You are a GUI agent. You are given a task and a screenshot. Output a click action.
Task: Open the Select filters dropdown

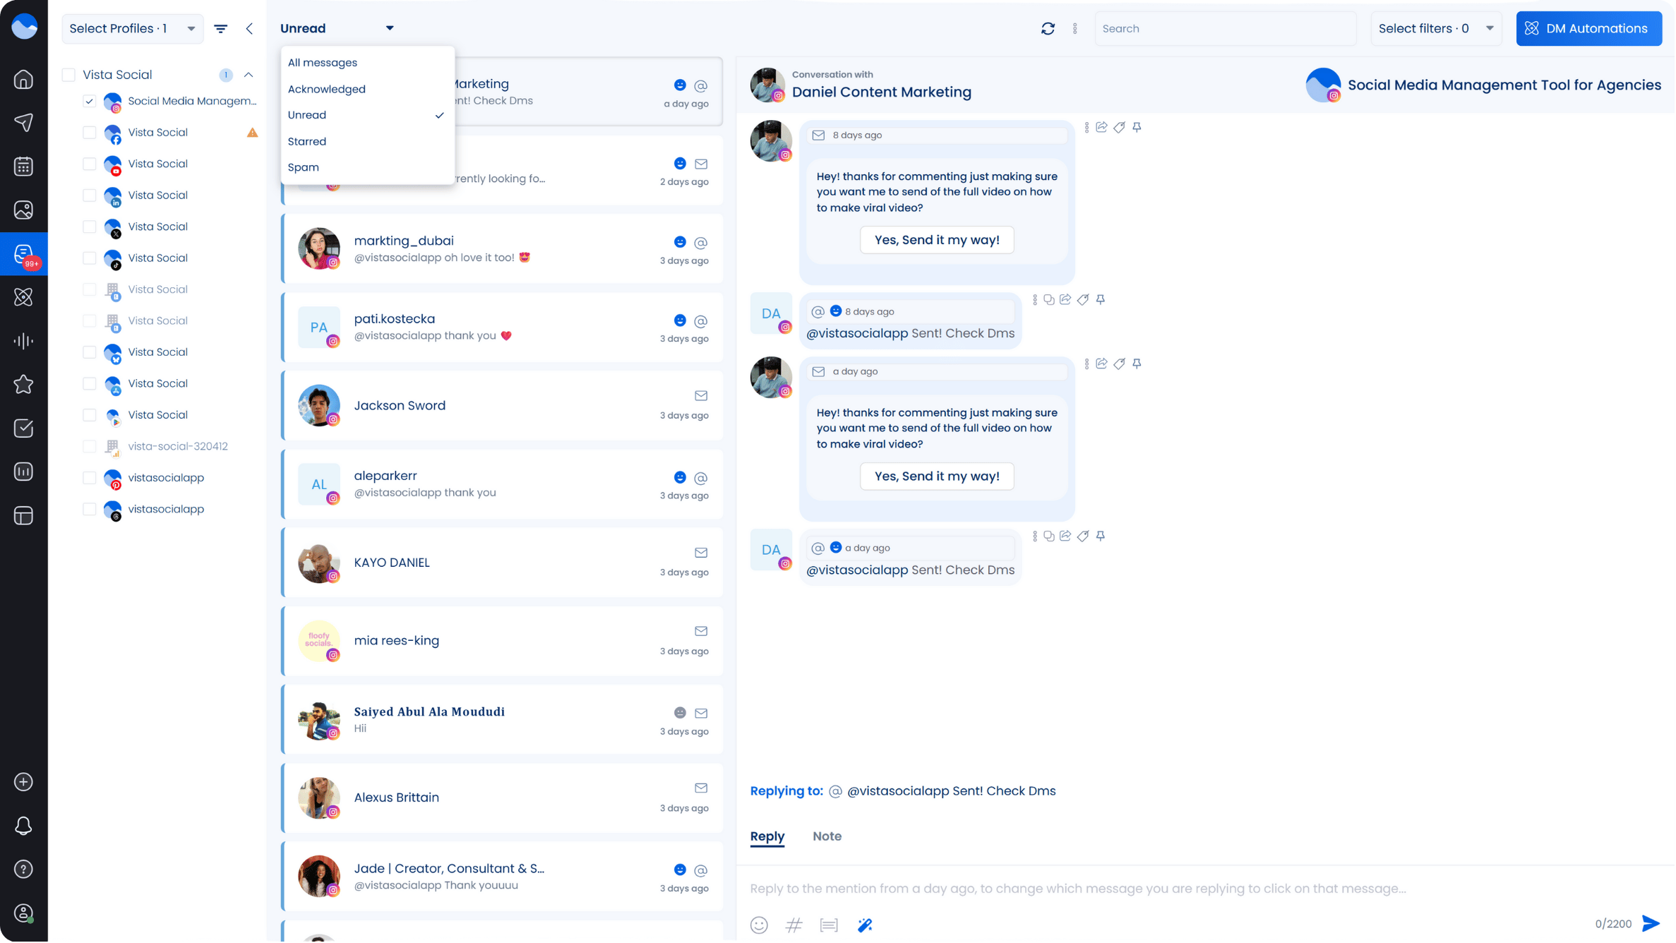pos(1435,29)
